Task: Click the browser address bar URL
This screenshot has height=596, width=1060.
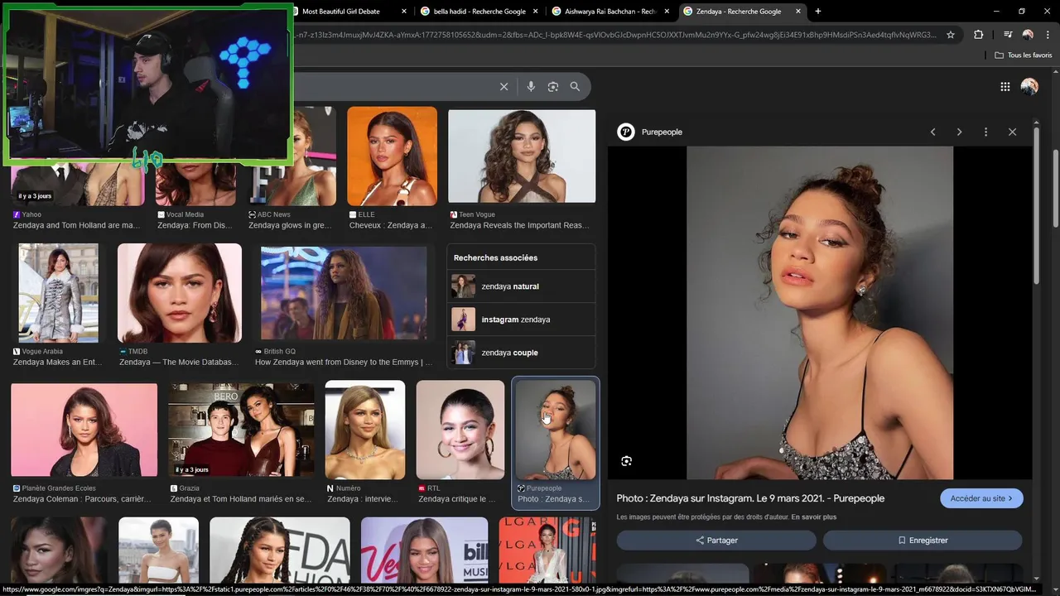Action: point(614,35)
